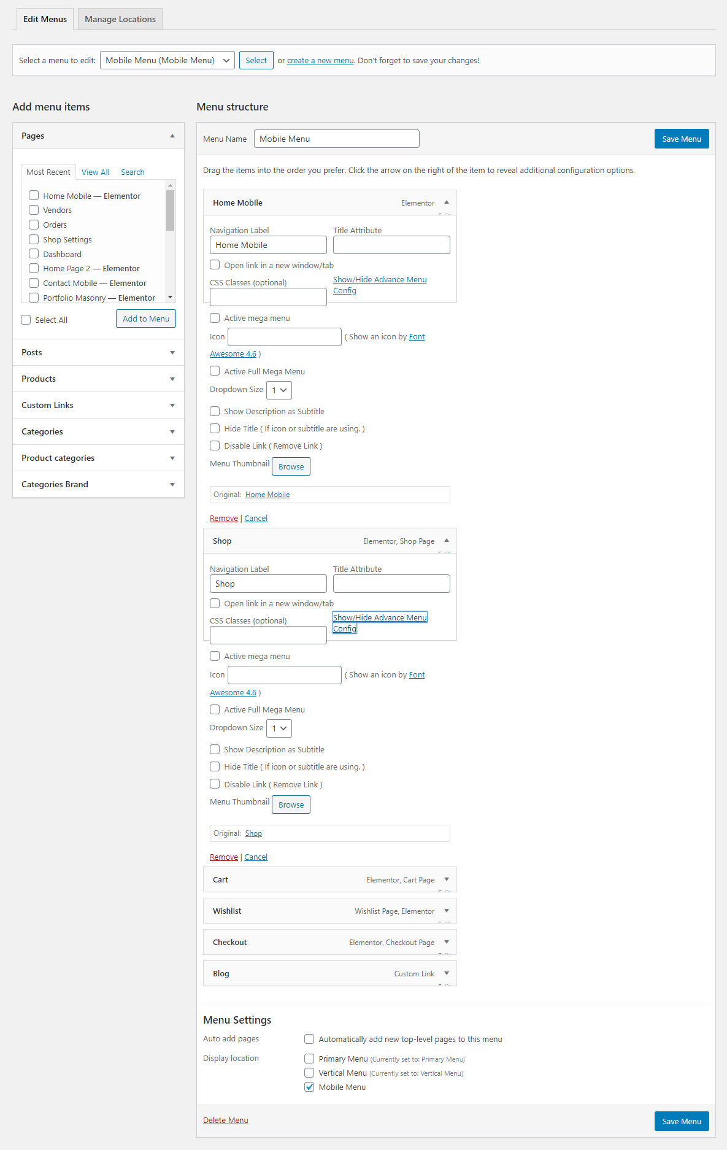
Task: Open the menu selection dropdown
Action: coord(167,60)
